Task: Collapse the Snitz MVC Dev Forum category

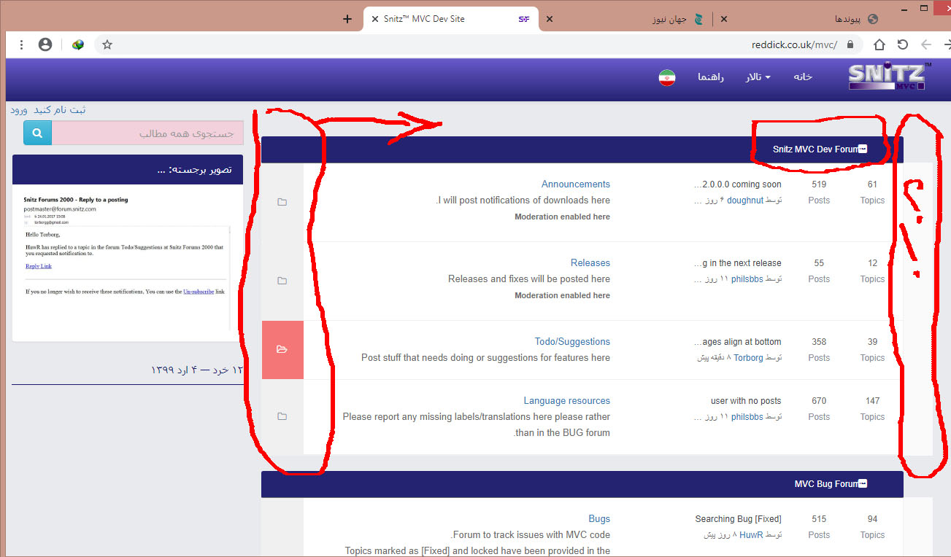Action: [x=863, y=149]
